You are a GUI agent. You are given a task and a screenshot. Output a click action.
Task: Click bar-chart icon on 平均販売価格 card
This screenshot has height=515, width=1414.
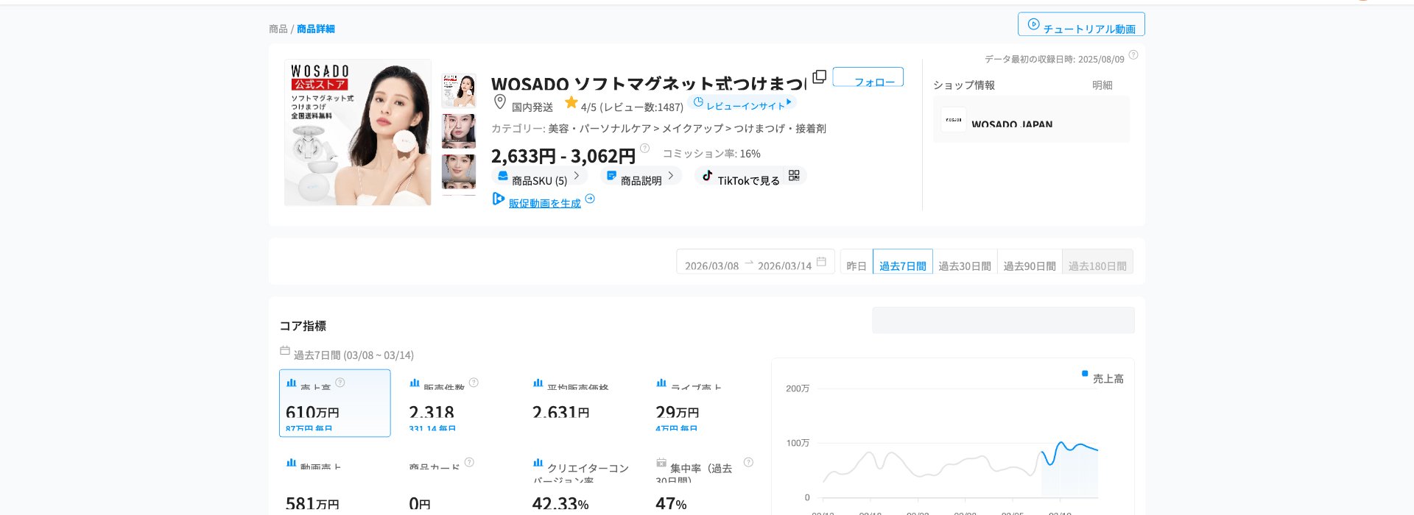538,383
